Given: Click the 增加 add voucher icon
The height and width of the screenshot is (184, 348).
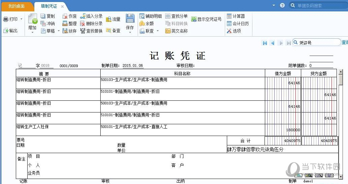Looking at the screenshot, I should [33, 19].
